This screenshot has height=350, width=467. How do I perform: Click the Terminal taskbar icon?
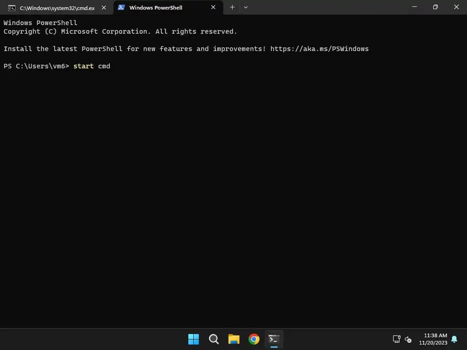point(274,339)
